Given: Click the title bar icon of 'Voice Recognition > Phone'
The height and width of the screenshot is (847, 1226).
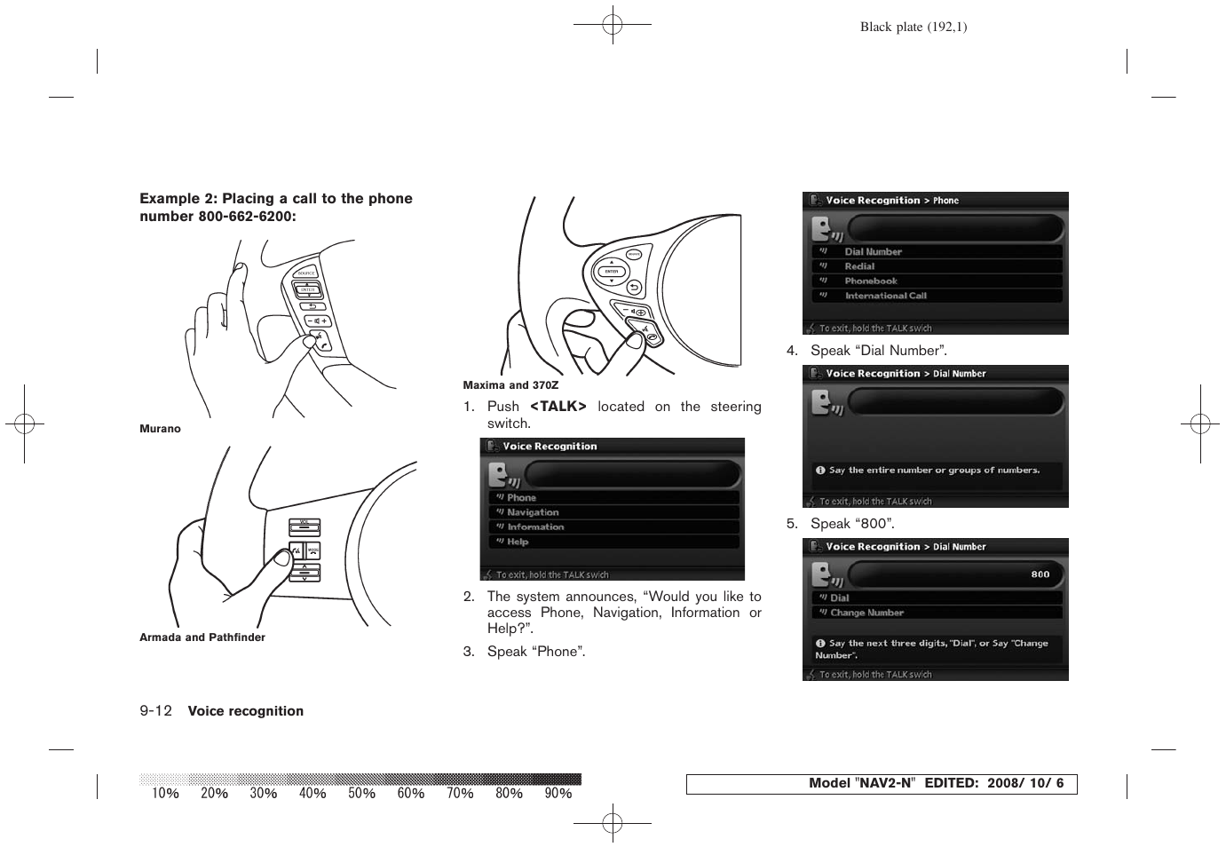Looking at the screenshot, I should coord(815,201).
